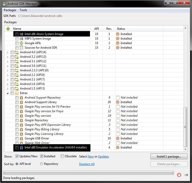
Task: Expand the Android 3.0 (API 11) node
Action: [x=8, y=66]
